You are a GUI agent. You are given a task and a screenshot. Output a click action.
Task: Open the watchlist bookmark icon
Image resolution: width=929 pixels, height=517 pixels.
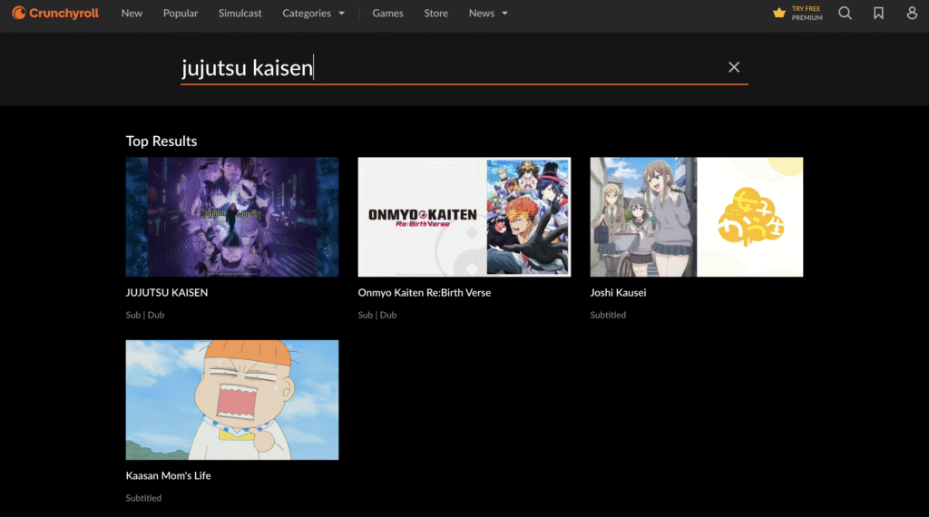pyautogui.click(x=878, y=13)
